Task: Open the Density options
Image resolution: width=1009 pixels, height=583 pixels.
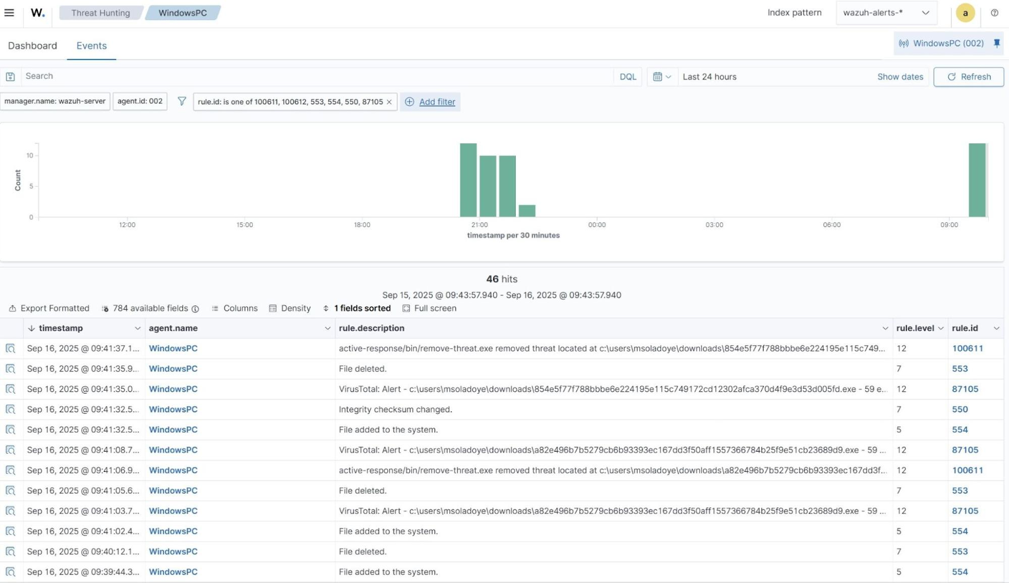Action: click(290, 309)
